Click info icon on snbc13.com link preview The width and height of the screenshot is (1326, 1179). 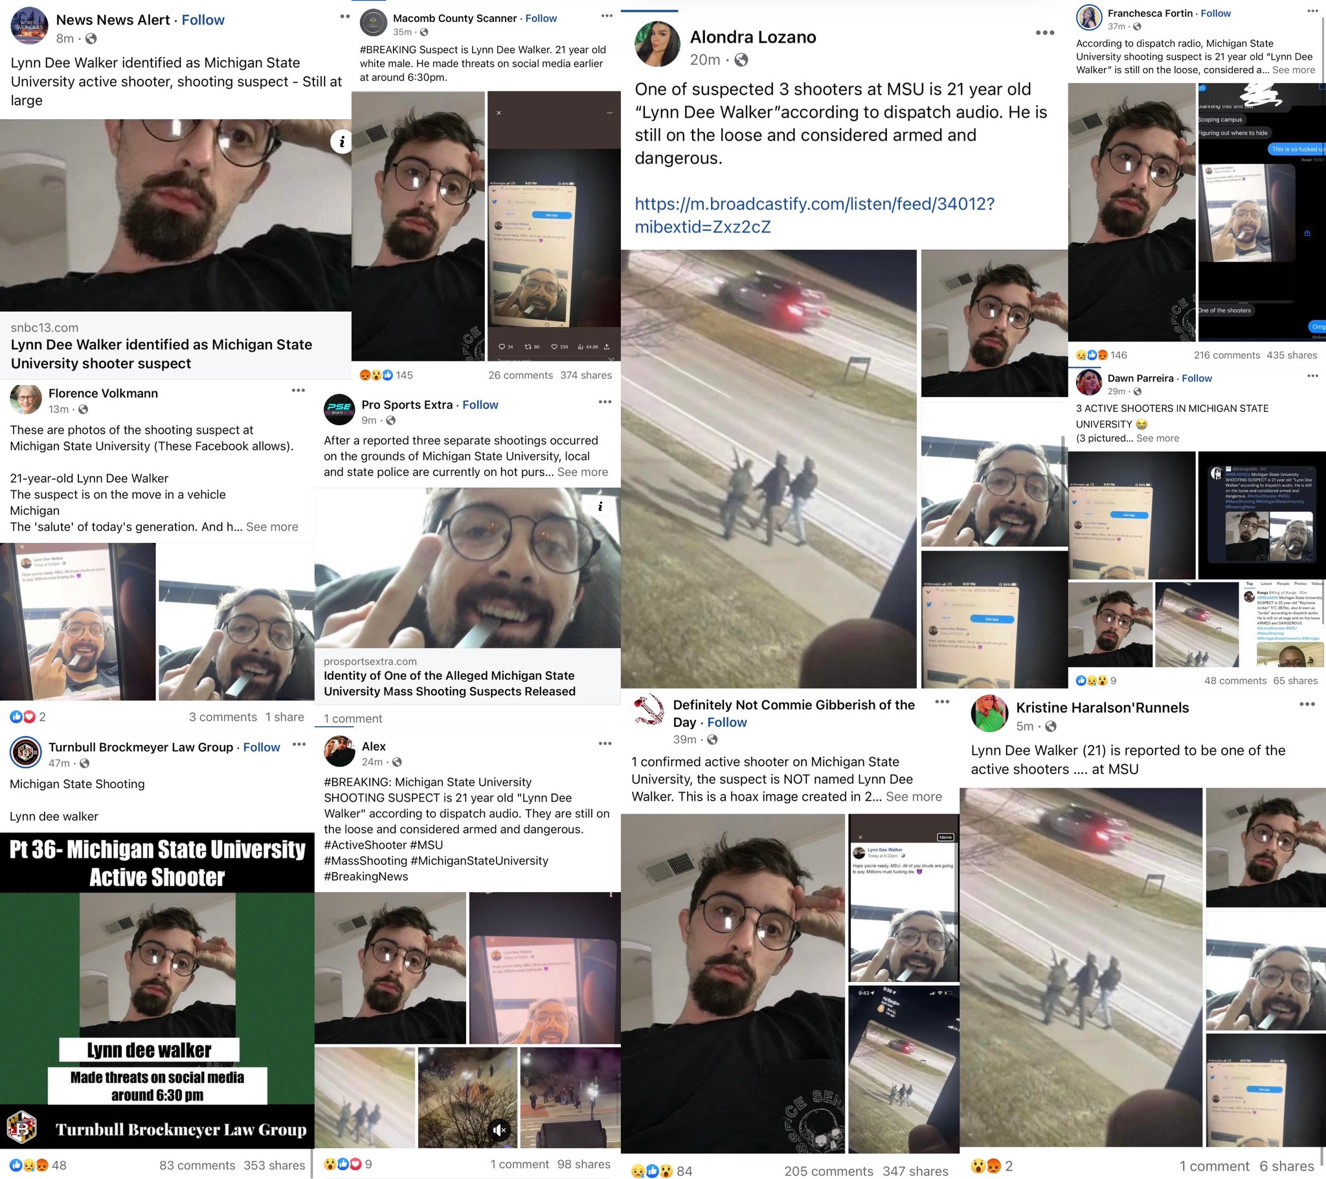point(341,141)
